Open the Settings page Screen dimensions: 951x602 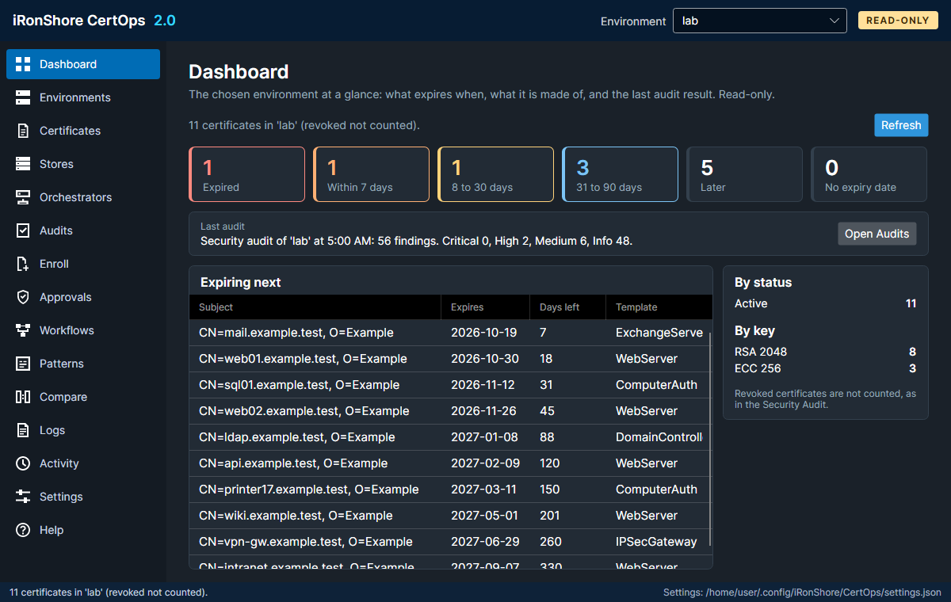coord(83,497)
